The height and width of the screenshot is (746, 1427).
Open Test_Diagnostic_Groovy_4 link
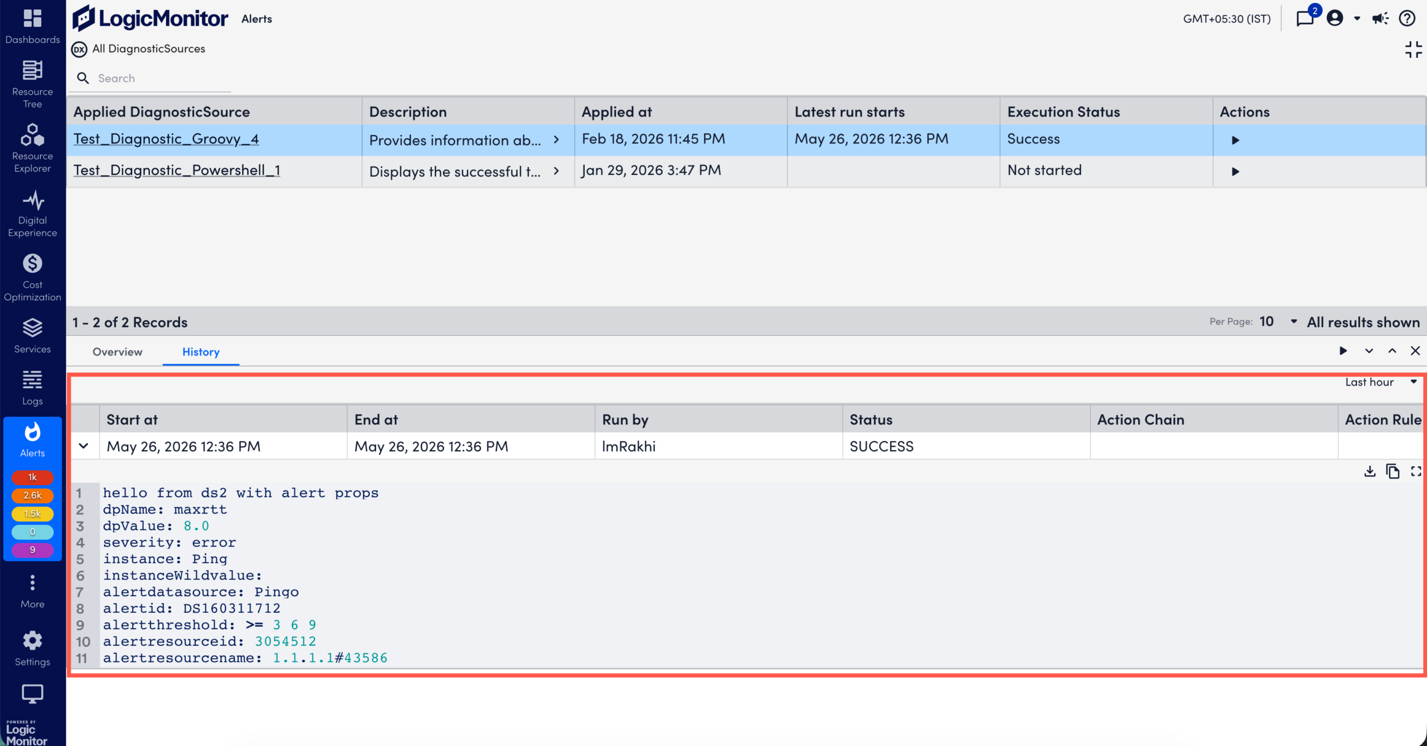pyautogui.click(x=166, y=139)
